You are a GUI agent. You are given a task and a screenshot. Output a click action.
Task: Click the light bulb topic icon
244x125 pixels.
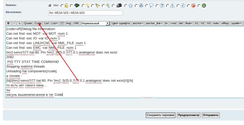(x=88, y=5)
